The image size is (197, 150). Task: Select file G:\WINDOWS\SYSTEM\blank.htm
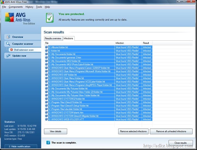coord(66,113)
